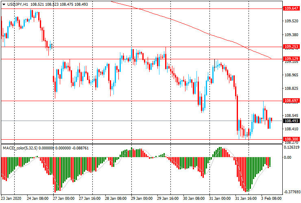Click the 29 Jan 00:00 time axis label

point(142,198)
